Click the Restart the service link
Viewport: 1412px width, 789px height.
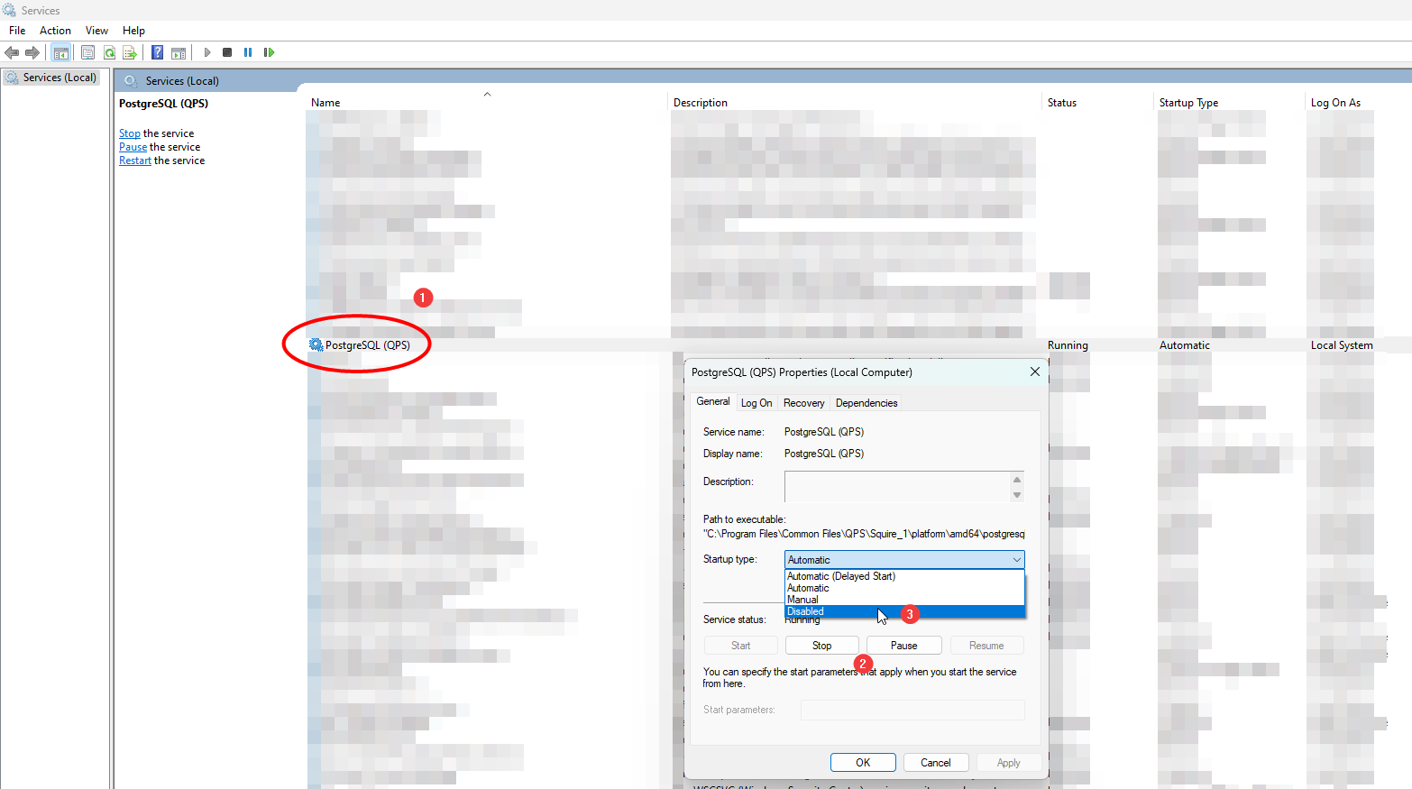click(x=135, y=161)
